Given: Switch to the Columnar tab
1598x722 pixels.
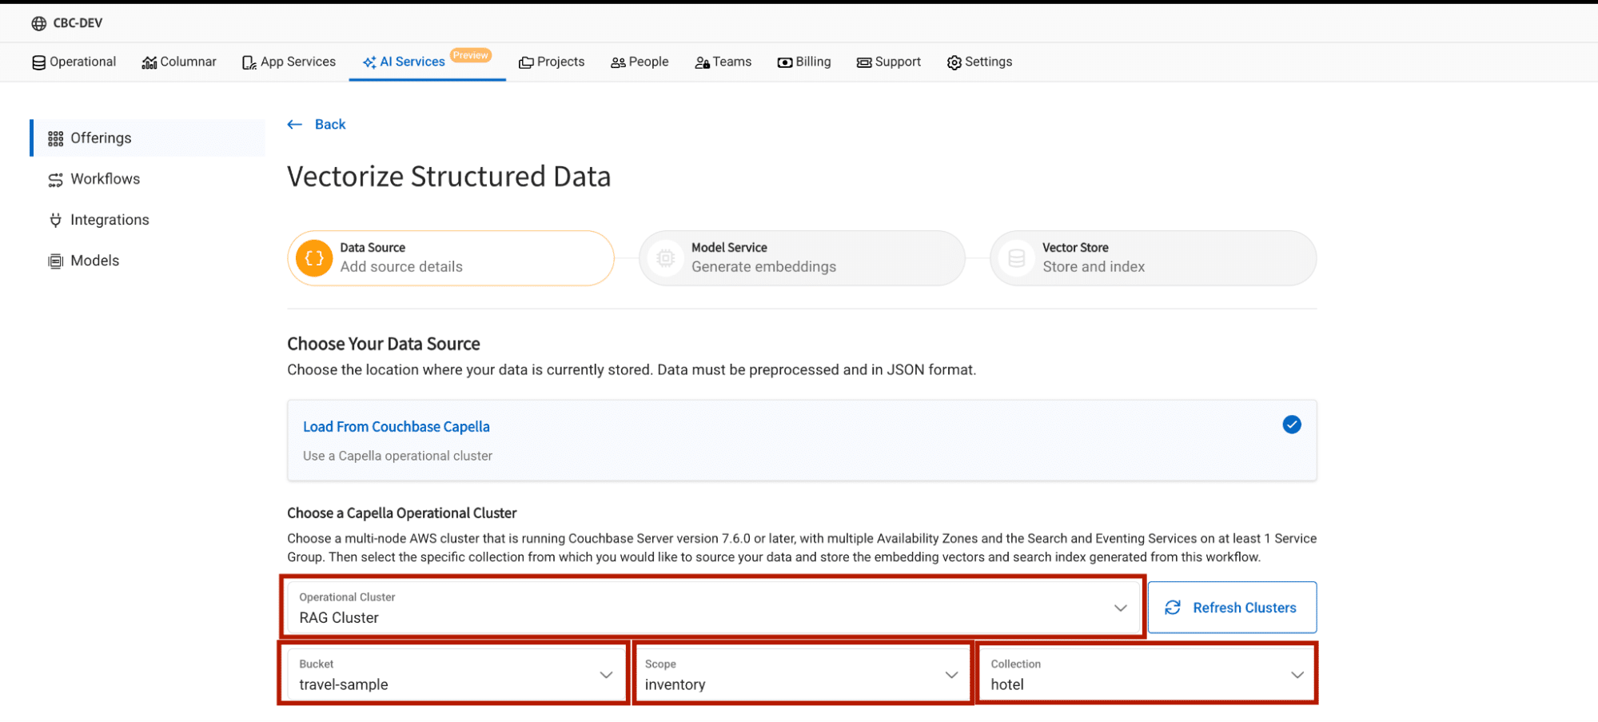Looking at the screenshot, I should click(179, 62).
